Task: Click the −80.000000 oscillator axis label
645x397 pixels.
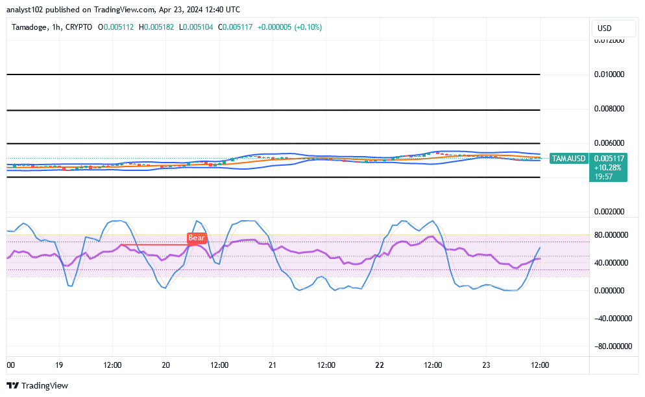Action: click(613, 346)
